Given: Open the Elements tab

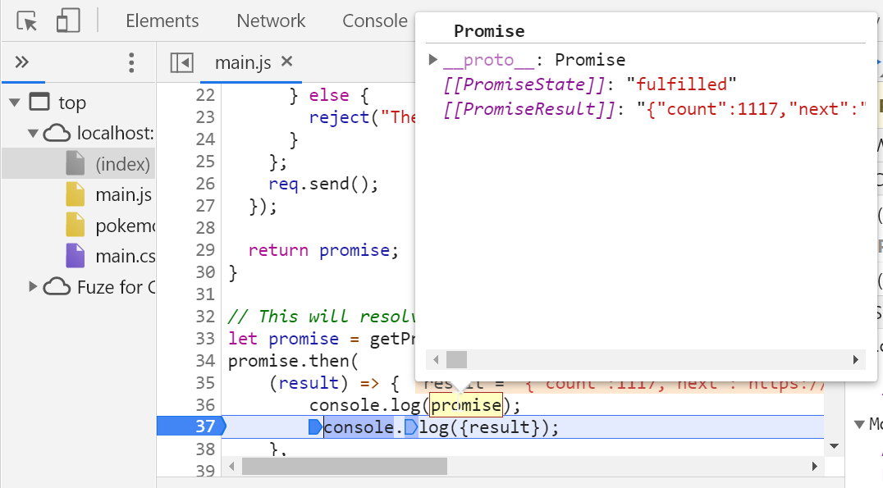Looking at the screenshot, I should point(162,21).
